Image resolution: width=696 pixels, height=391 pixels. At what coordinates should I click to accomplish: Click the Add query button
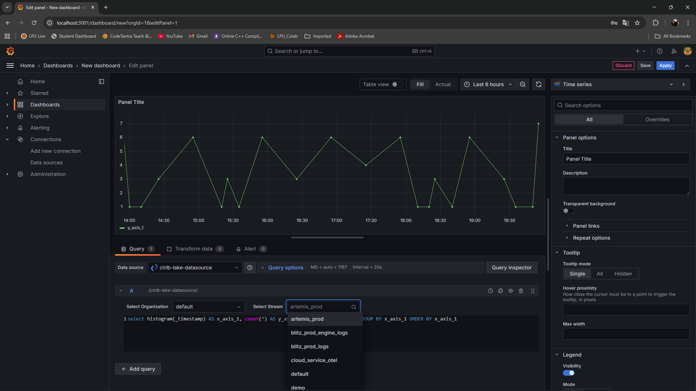point(138,369)
